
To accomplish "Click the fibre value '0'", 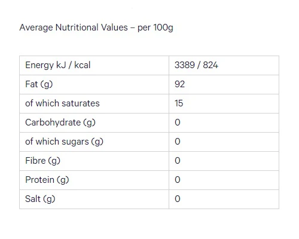I will point(178,161).
